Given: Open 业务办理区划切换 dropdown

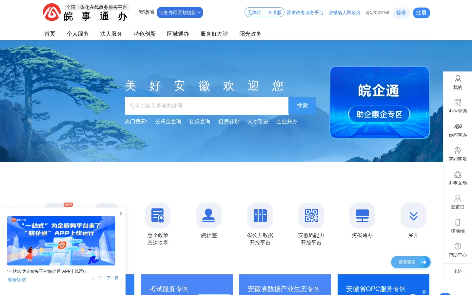Looking at the screenshot, I should [x=180, y=12].
